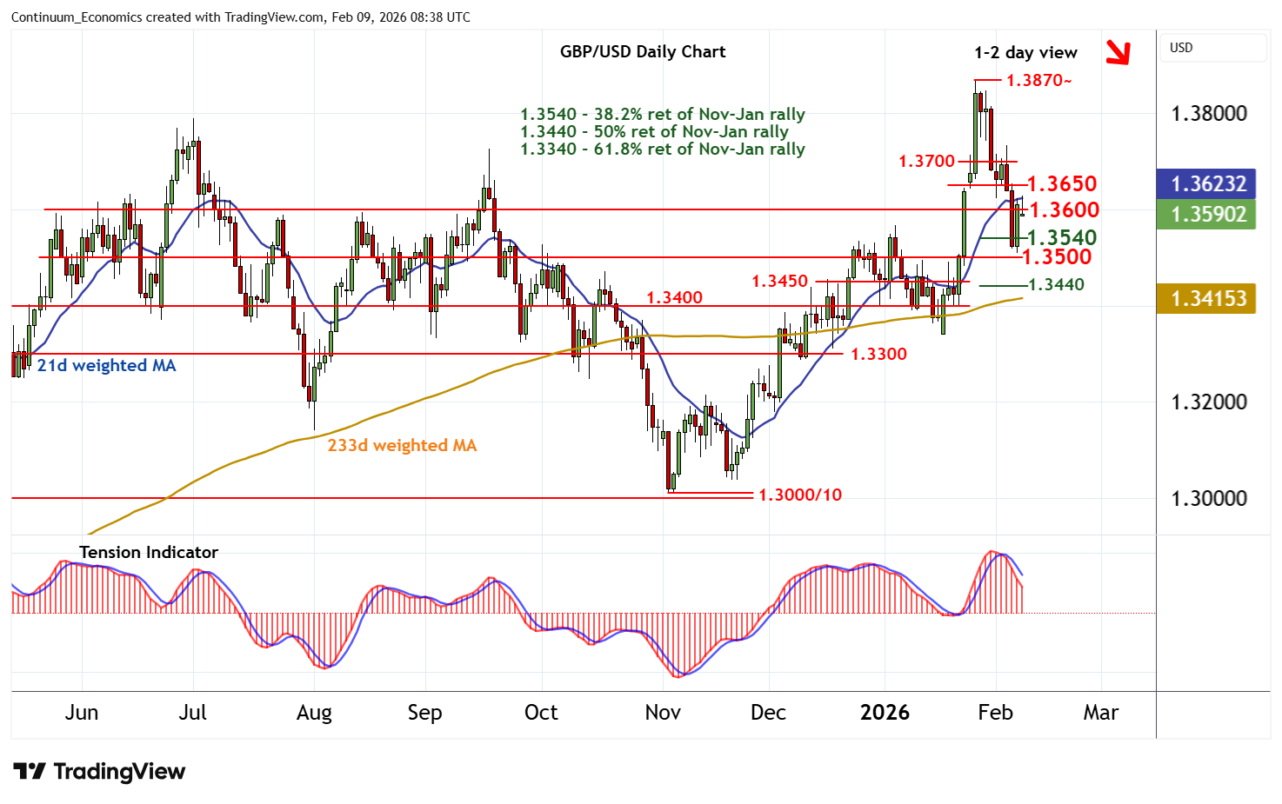Select the 1.3650 resistance level label
1282x804 pixels.
click(x=1061, y=184)
